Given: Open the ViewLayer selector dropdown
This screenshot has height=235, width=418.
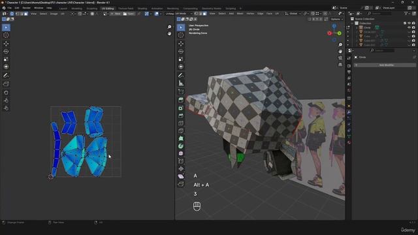Looking at the screenshot, I should click(378, 8).
